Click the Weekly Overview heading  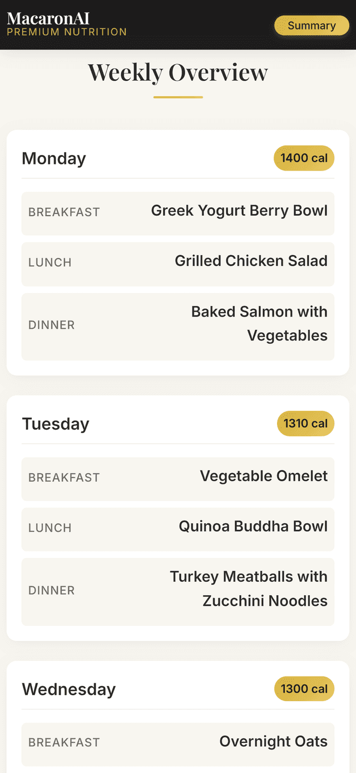(x=177, y=72)
